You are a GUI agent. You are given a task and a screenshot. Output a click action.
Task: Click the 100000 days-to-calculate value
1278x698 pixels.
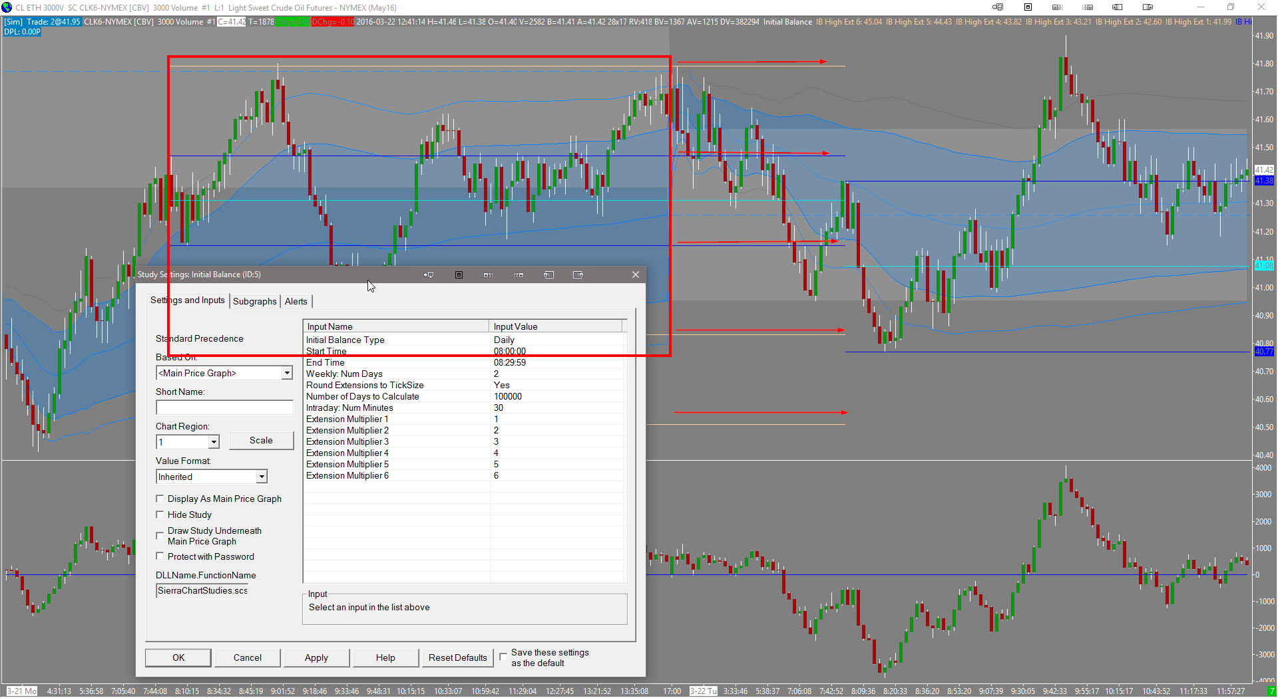(508, 396)
